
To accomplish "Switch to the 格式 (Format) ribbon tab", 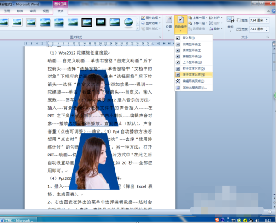I will click(60, 9).
